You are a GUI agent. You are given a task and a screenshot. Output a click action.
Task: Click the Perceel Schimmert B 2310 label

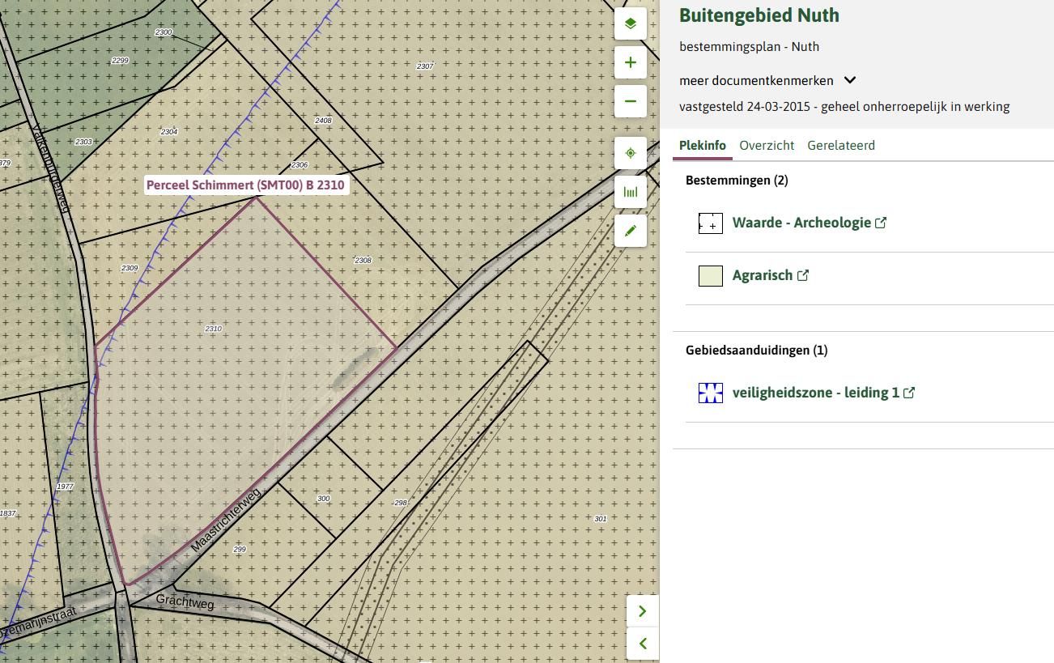tap(245, 185)
